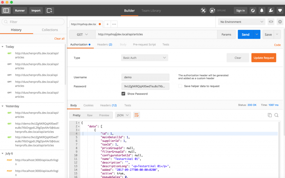Click the Params button
The width and height of the screenshot is (285, 178).
(x=226, y=34)
